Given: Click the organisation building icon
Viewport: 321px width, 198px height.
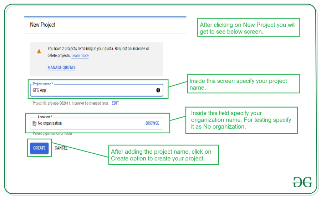Looking at the screenshot, I should click(34, 123).
